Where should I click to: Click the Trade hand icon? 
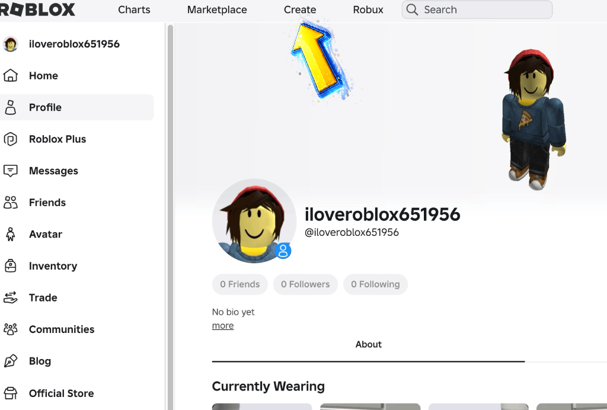[11, 297]
